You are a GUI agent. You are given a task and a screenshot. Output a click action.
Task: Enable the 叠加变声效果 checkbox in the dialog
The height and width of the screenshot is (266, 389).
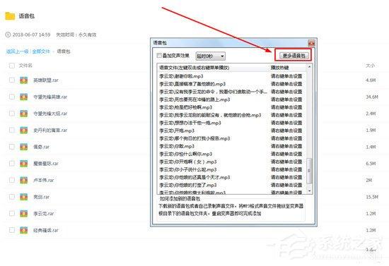tap(159, 56)
